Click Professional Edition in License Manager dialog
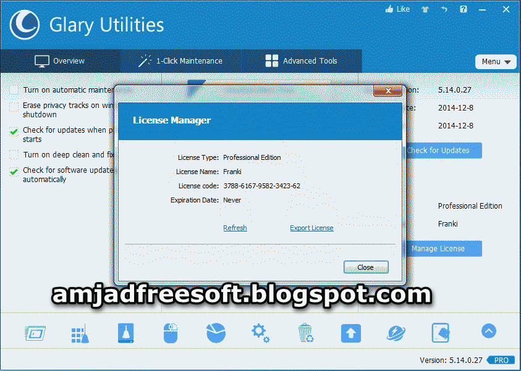Viewport: 521px width, 371px height. tap(252, 157)
